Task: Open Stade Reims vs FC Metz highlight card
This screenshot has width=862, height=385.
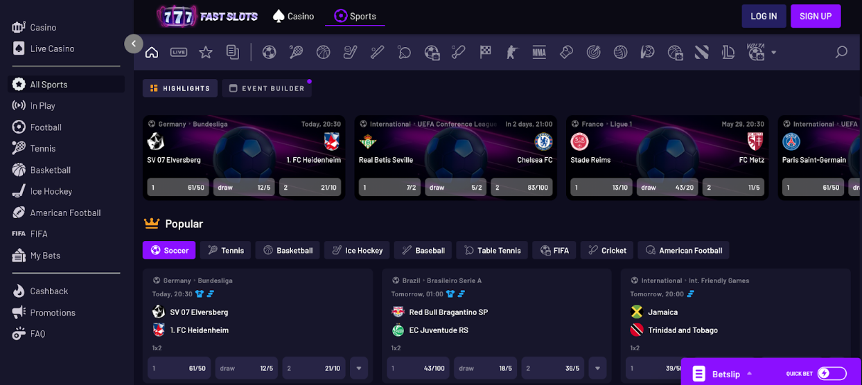Action: tap(667, 158)
